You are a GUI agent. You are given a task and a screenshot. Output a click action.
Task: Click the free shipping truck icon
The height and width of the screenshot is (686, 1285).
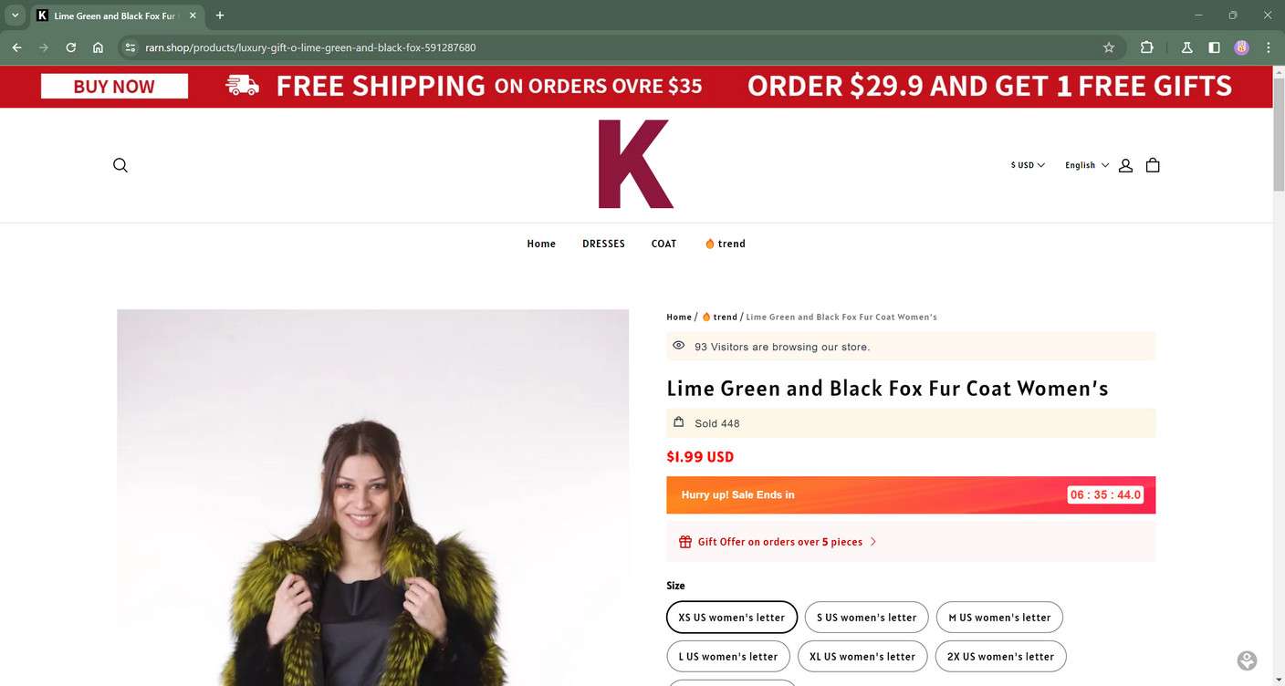(x=240, y=85)
